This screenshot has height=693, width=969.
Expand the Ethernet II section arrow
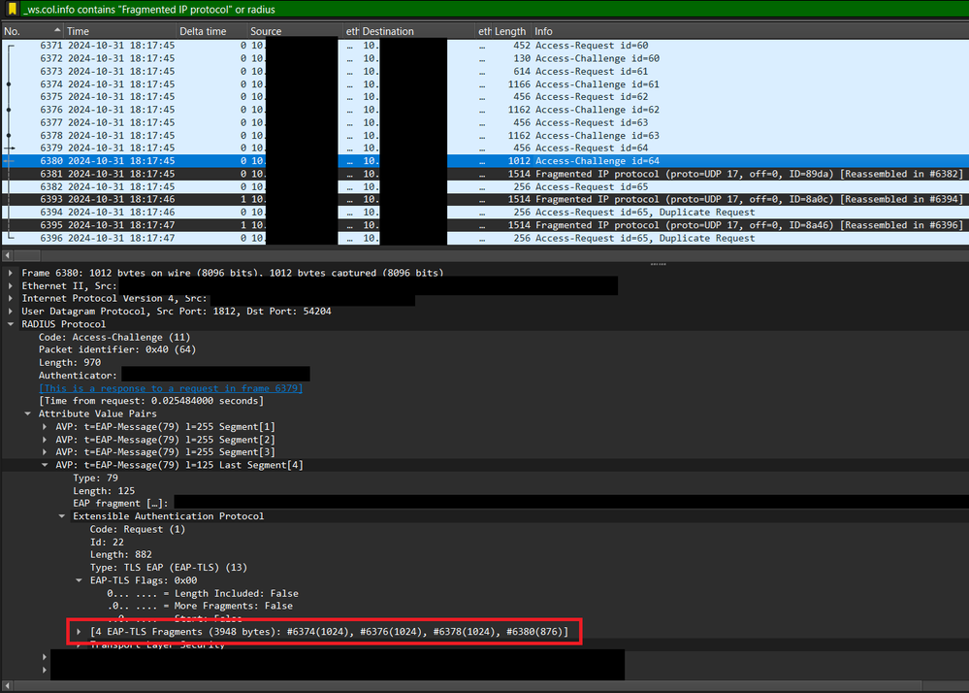(11, 286)
